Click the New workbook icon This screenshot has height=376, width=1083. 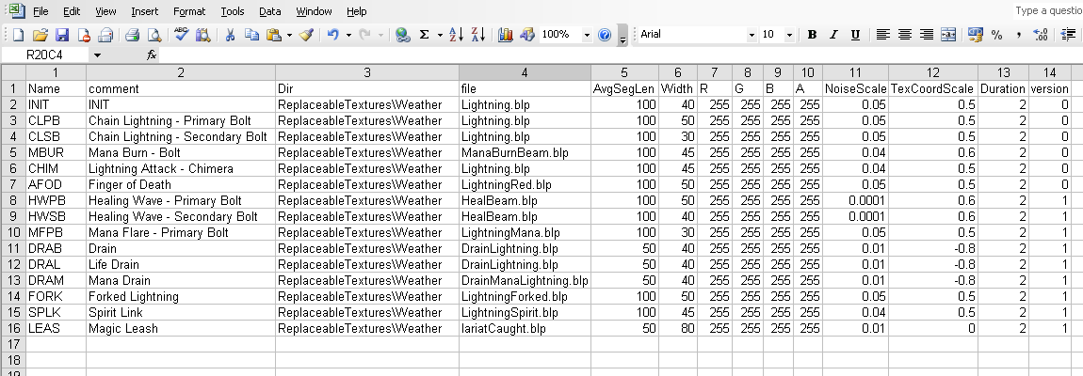[x=19, y=35]
